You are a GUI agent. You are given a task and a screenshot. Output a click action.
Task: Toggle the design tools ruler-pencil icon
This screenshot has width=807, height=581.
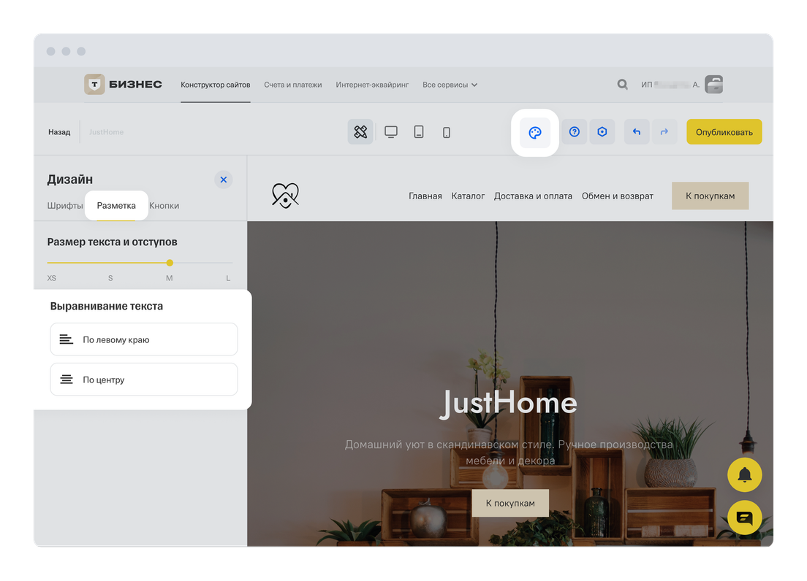[360, 132]
